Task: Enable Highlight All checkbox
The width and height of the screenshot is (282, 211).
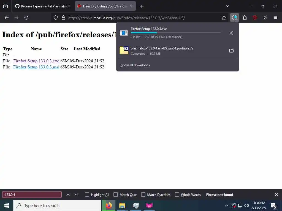Action: pyautogui.click(x=87, y=195)
